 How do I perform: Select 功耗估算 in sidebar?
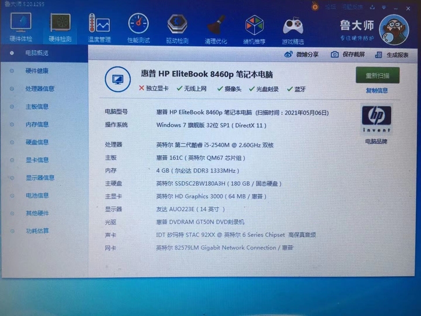click(38, 231)
